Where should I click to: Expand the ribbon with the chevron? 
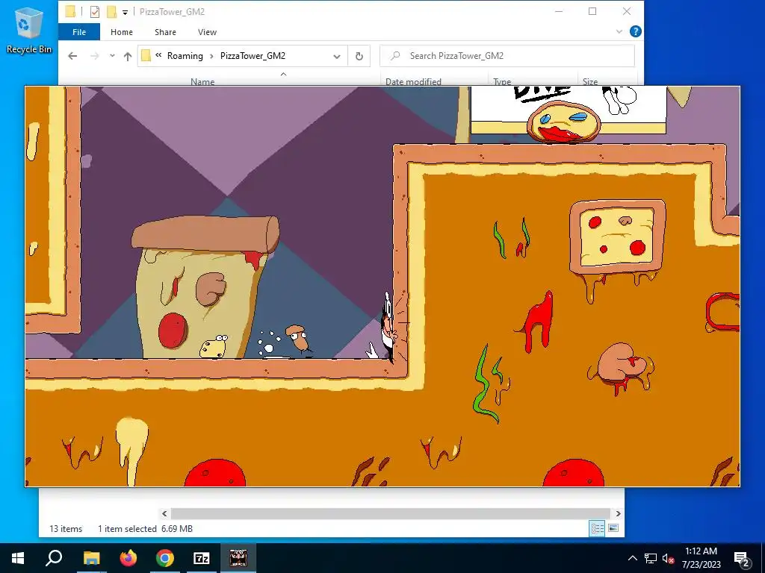click(x=619, y=31)
